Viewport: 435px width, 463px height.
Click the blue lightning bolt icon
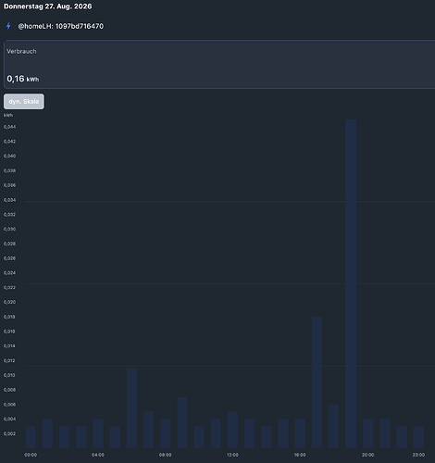point(8,26)
